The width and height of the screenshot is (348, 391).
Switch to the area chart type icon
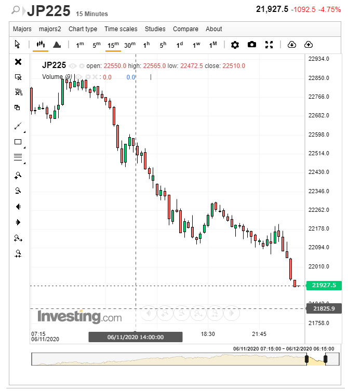[x=57, y=45]
